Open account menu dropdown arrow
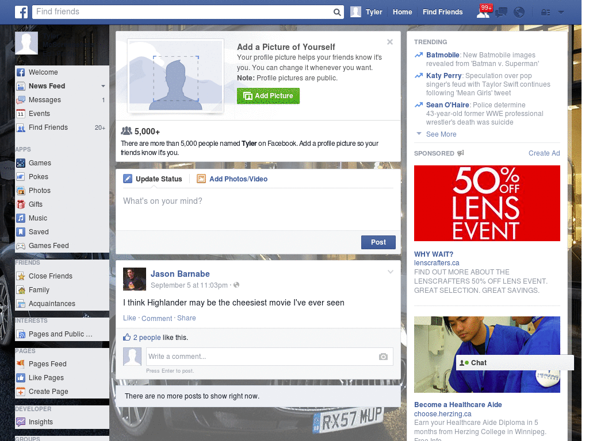 (x=561, y=13)
